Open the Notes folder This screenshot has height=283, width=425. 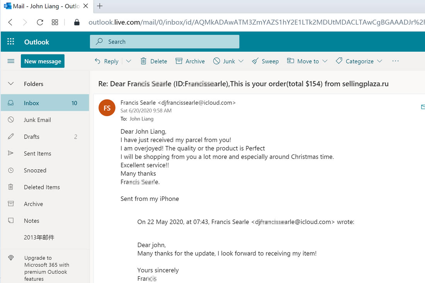(x=45, y=220)
